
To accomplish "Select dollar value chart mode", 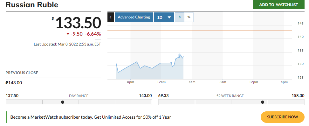I will point(180,17).
